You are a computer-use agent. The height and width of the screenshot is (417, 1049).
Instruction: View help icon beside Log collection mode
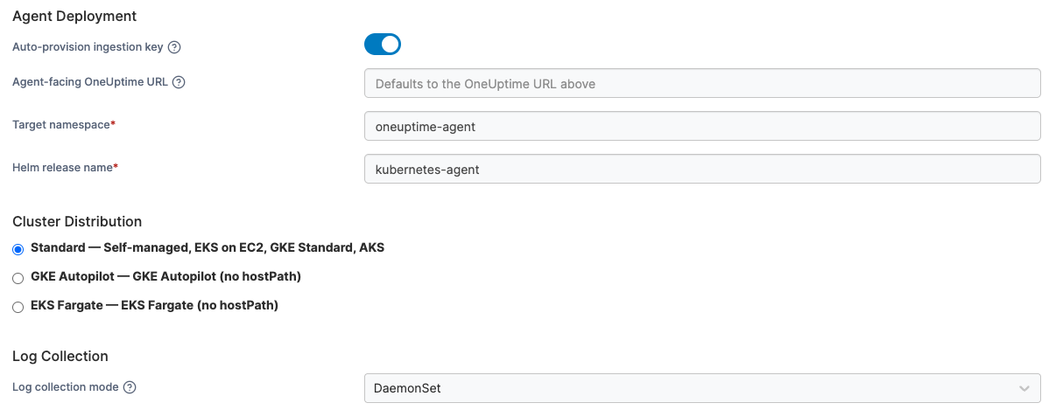pyautogui.click(x=130, y=387)
